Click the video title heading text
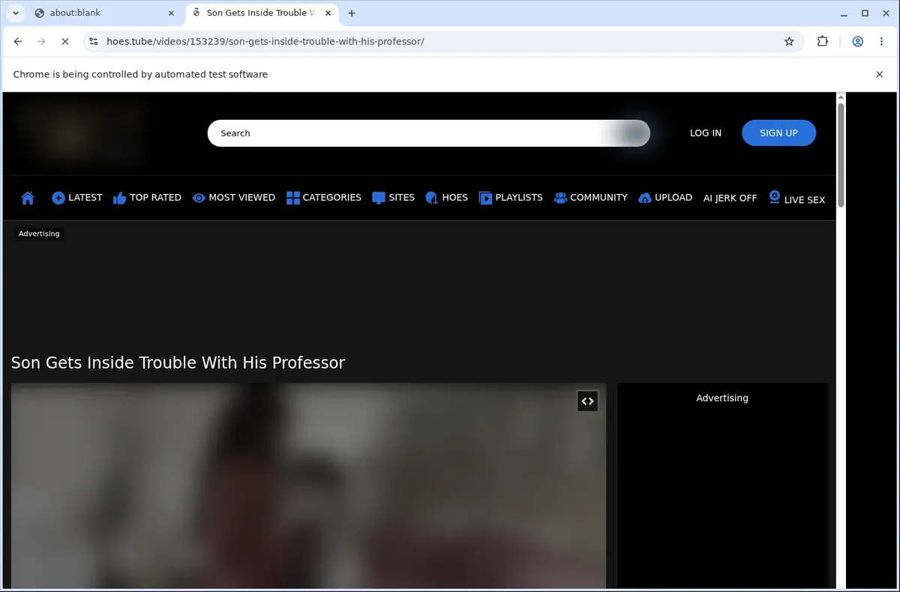Image resolution: width=900 pixels, height=592 pixels. (178, 363)
